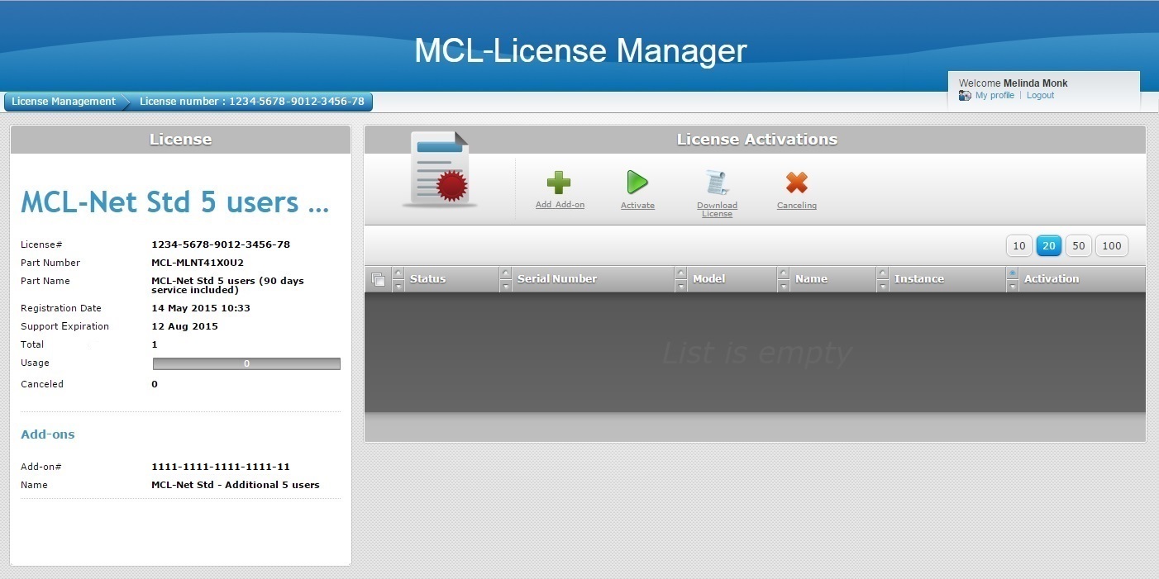Click the Instance column header
1159x579 pixels.
point(918,279)
